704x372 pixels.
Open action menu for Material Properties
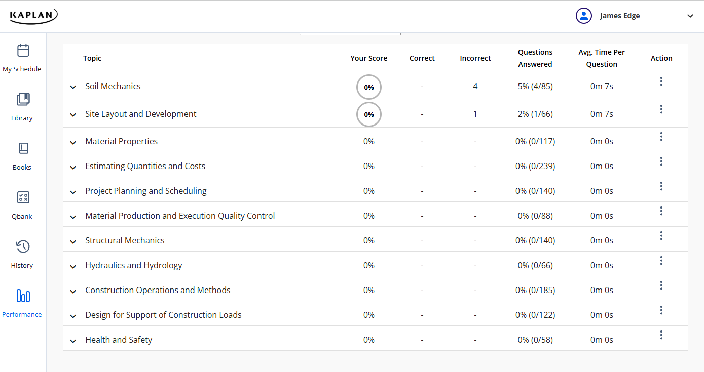point(661,137)
